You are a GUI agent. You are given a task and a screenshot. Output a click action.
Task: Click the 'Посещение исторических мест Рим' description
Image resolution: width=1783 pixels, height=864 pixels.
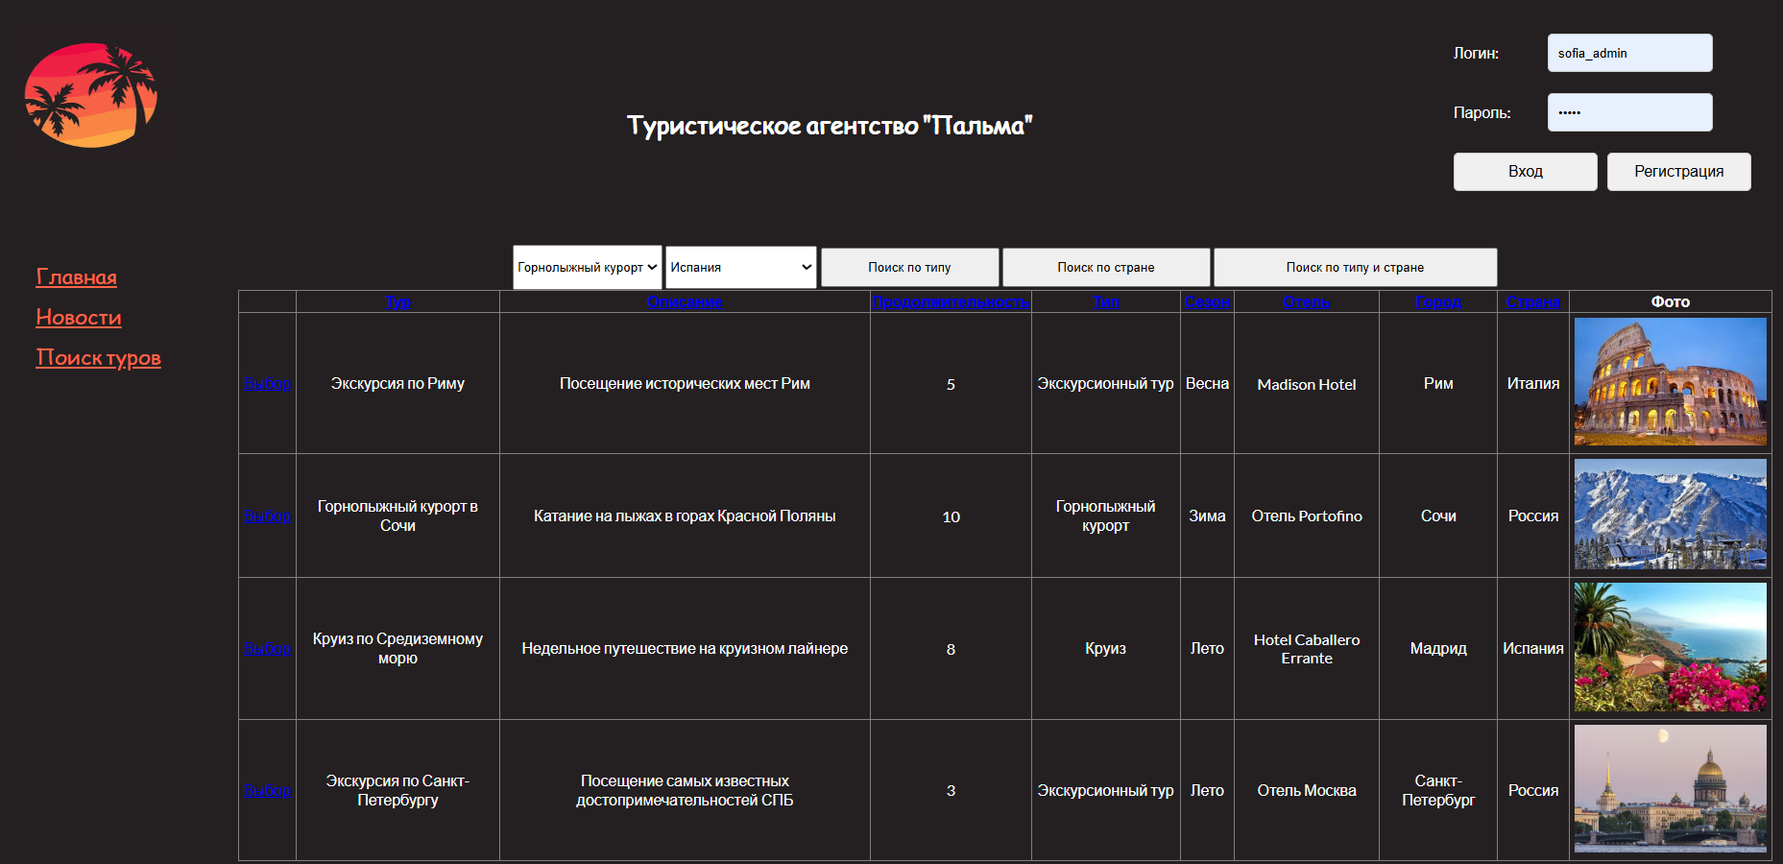pos(685,384)
